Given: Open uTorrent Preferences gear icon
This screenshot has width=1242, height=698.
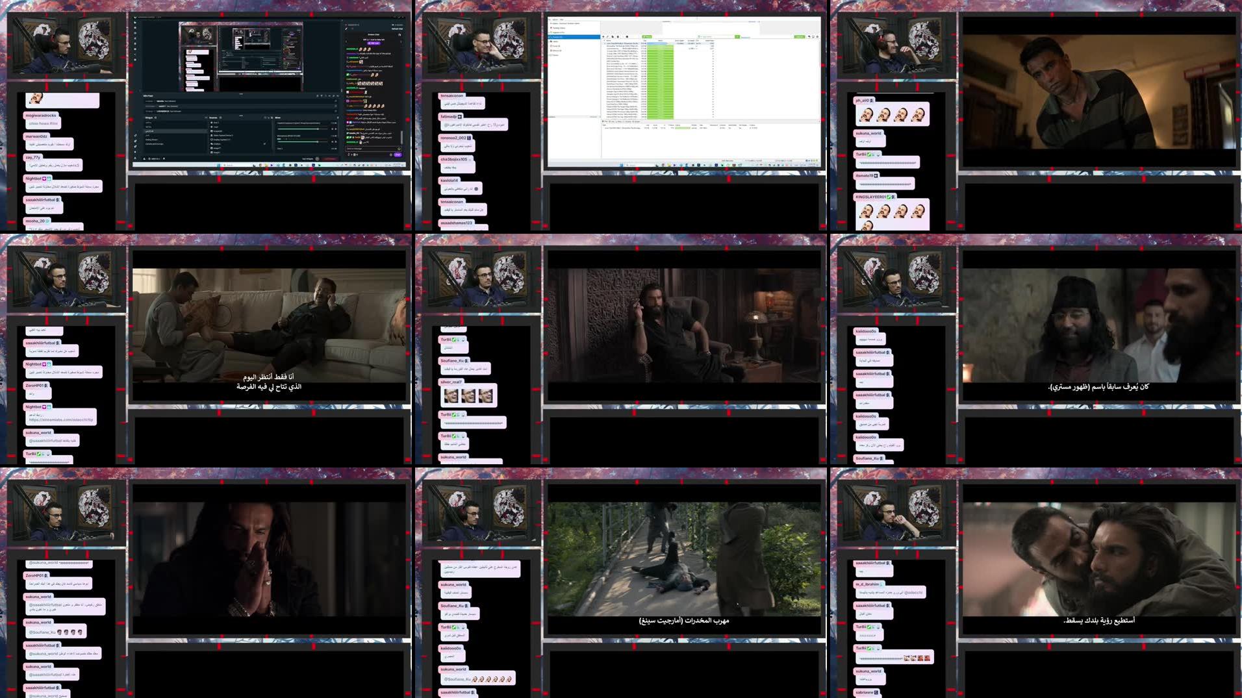Looking at the screenshot, I should point(817,36).
